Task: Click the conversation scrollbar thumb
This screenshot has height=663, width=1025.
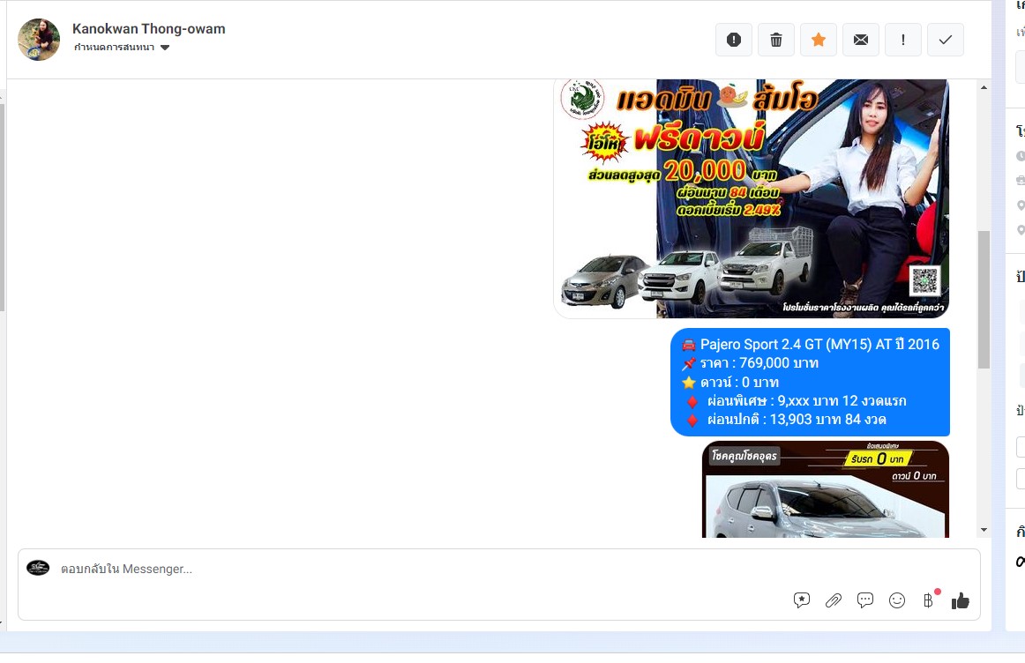Action: coord(984,299)
